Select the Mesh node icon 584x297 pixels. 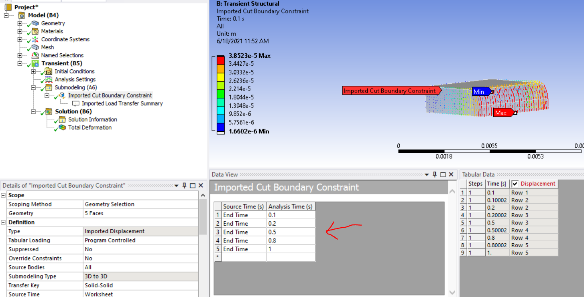coord(35,47)
